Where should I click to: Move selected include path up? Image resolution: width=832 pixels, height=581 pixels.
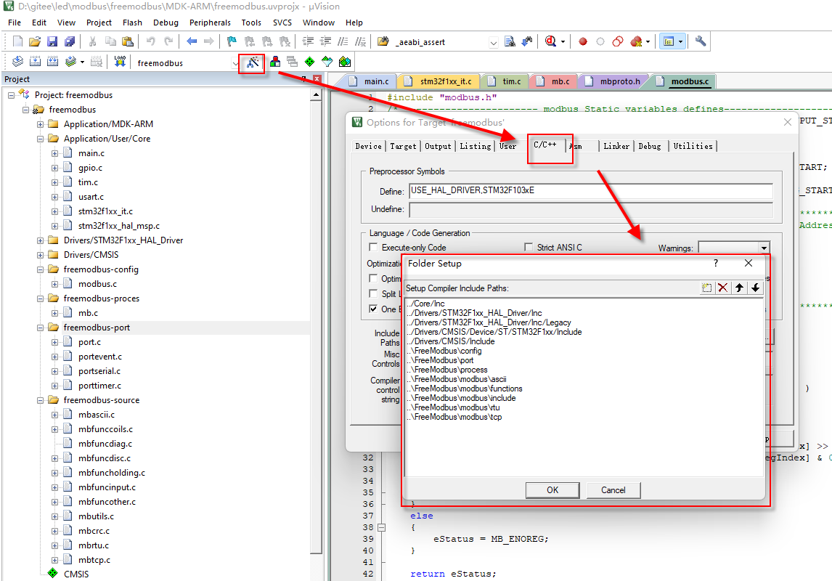point(739,287)
